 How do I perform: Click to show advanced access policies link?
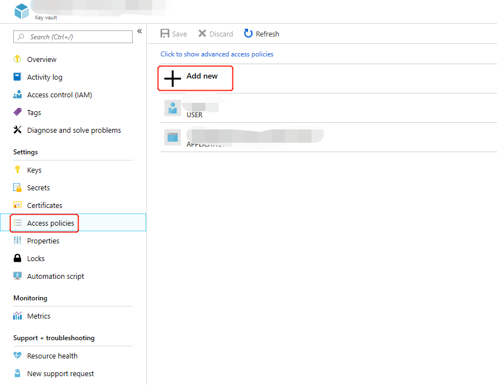217,54
